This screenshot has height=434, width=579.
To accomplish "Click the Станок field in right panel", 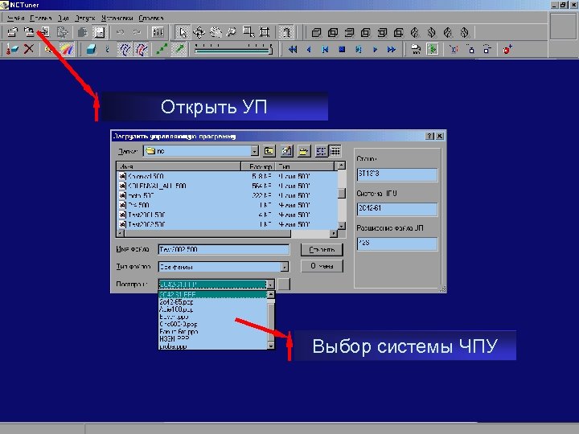I will tap(397, 174).
